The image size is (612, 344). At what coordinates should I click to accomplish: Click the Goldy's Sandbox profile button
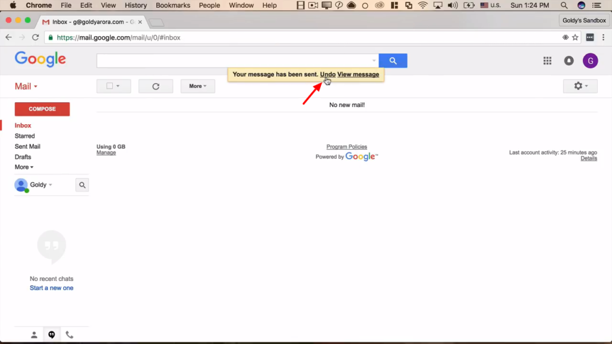pyautogui.click(x=584, y=20)
